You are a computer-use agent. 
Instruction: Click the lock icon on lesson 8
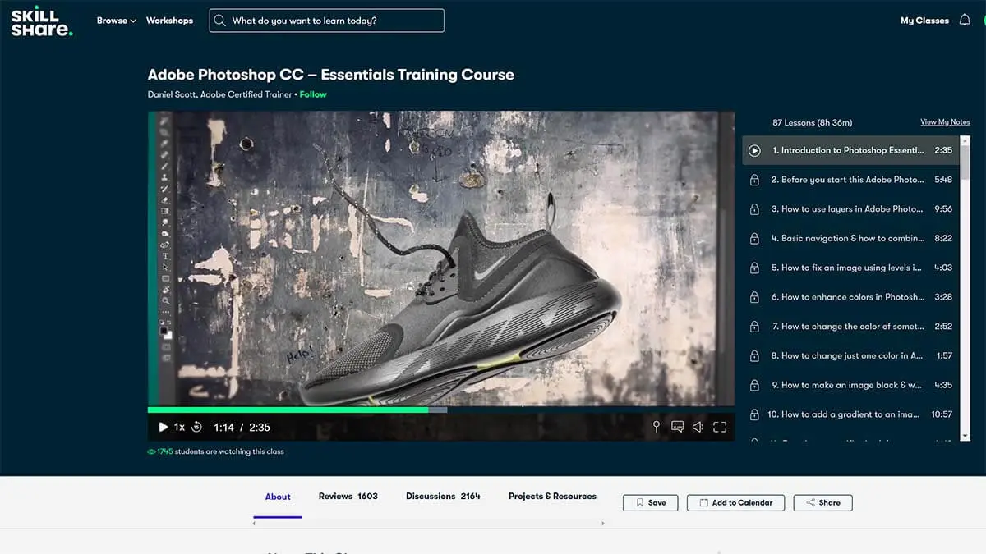[x=754, y=356]
